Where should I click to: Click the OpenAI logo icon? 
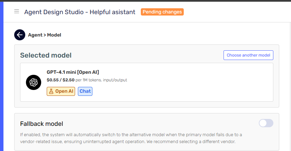pos(34,82)
